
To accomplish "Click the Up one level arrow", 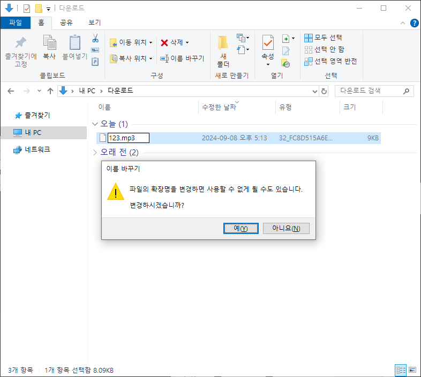I will (50, 91).
